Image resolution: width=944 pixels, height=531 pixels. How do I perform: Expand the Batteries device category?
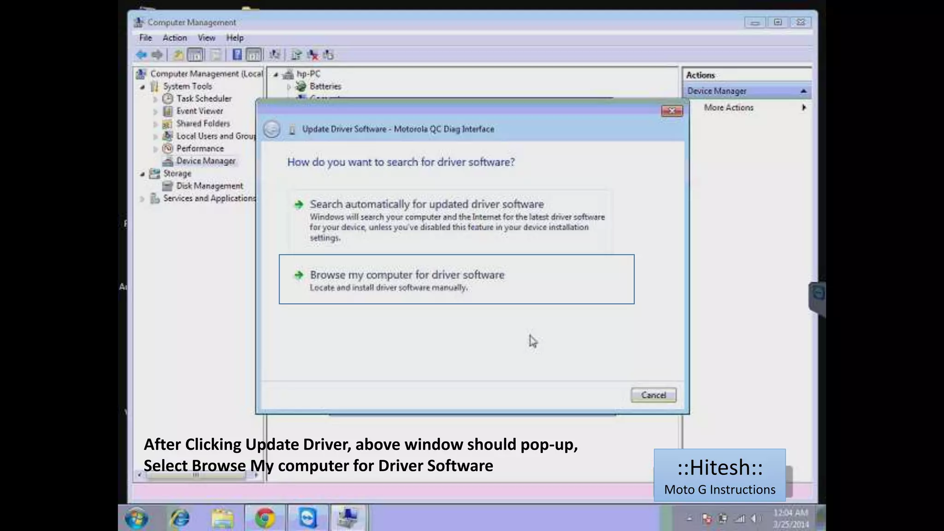point(289,87)
